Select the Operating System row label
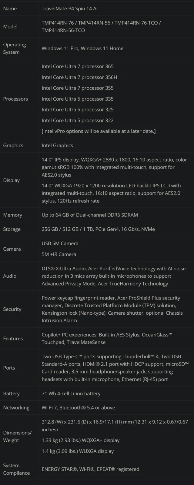Image resolution: width=194 pixels, height=485 pixels. coord(15,48)
